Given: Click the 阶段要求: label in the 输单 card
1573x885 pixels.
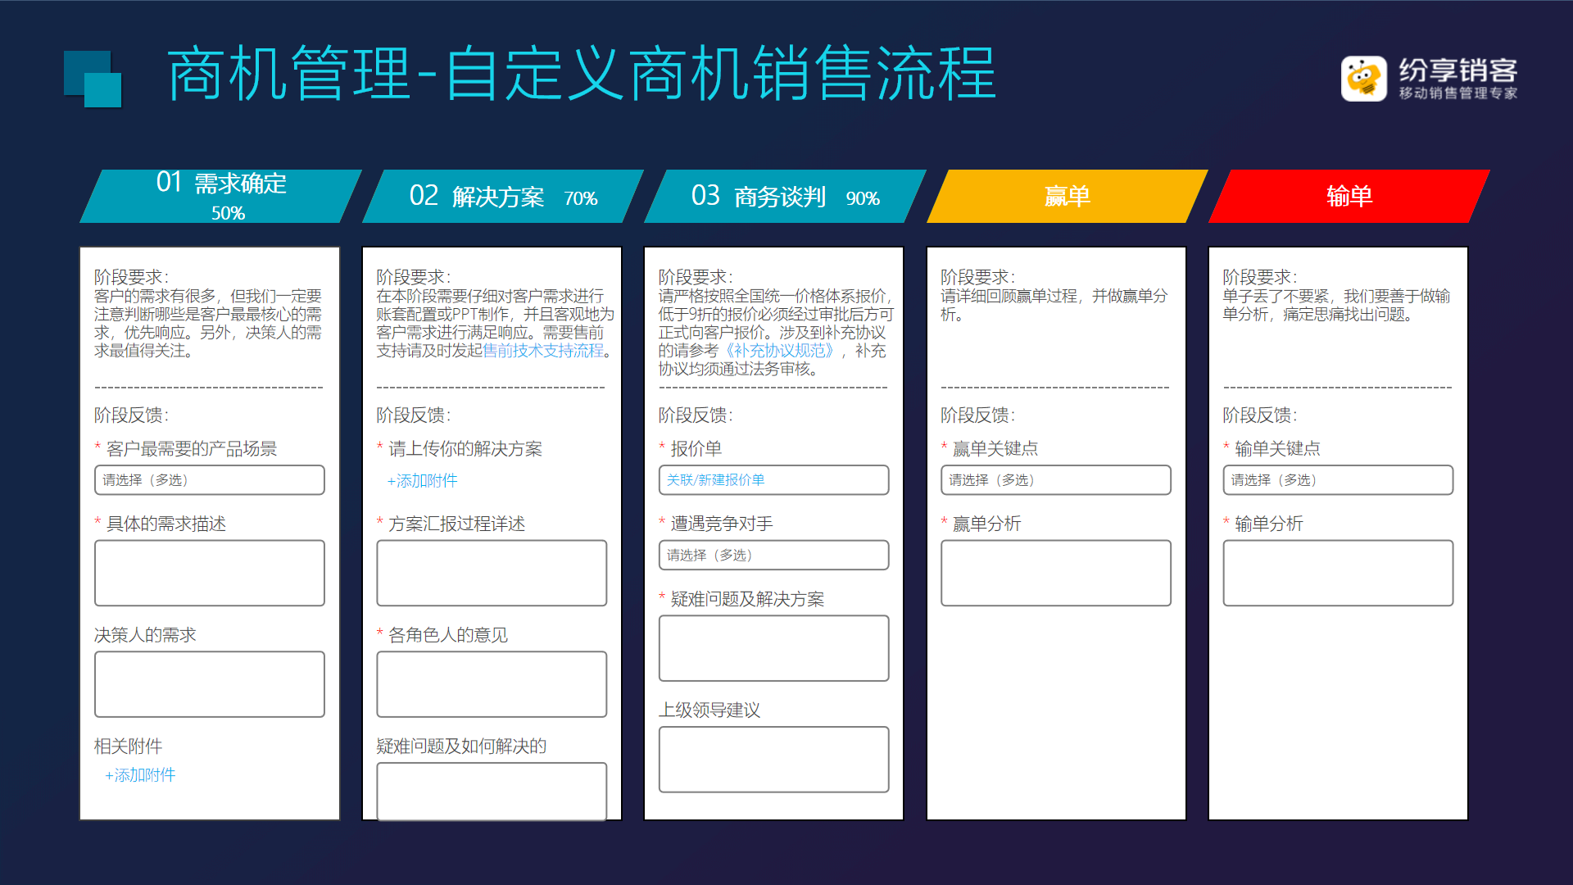Looking at the screenshot, I should (x=1259, y=277).
